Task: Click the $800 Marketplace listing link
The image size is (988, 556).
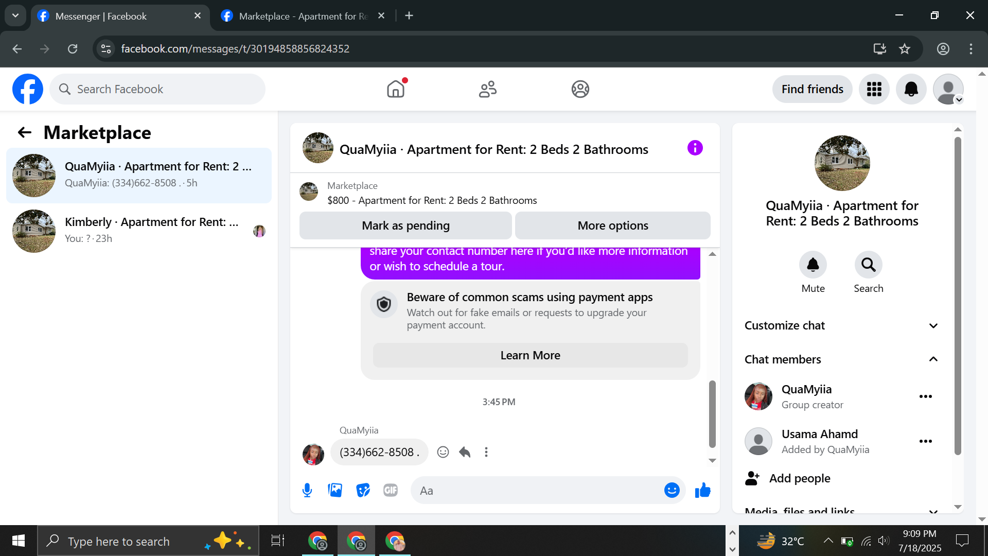Action: tap(432, 200)
